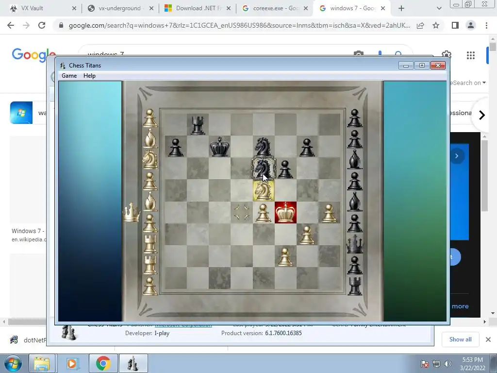Open the Game menu in Chess Titans

click(69, 75)
